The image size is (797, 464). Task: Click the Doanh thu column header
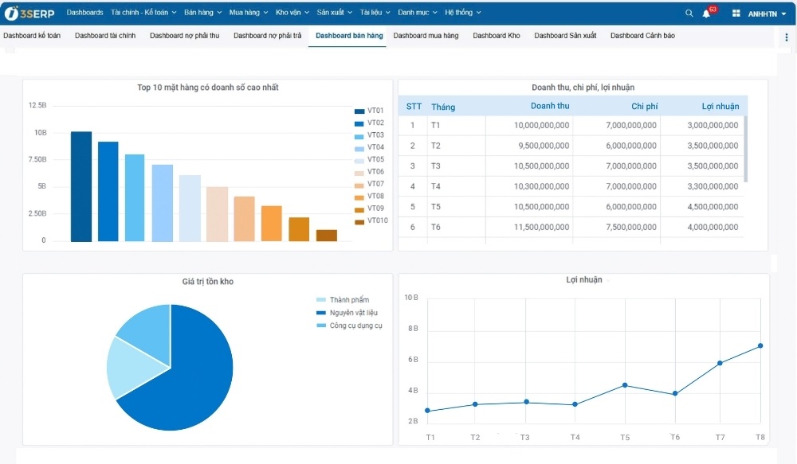click(550, 107)
